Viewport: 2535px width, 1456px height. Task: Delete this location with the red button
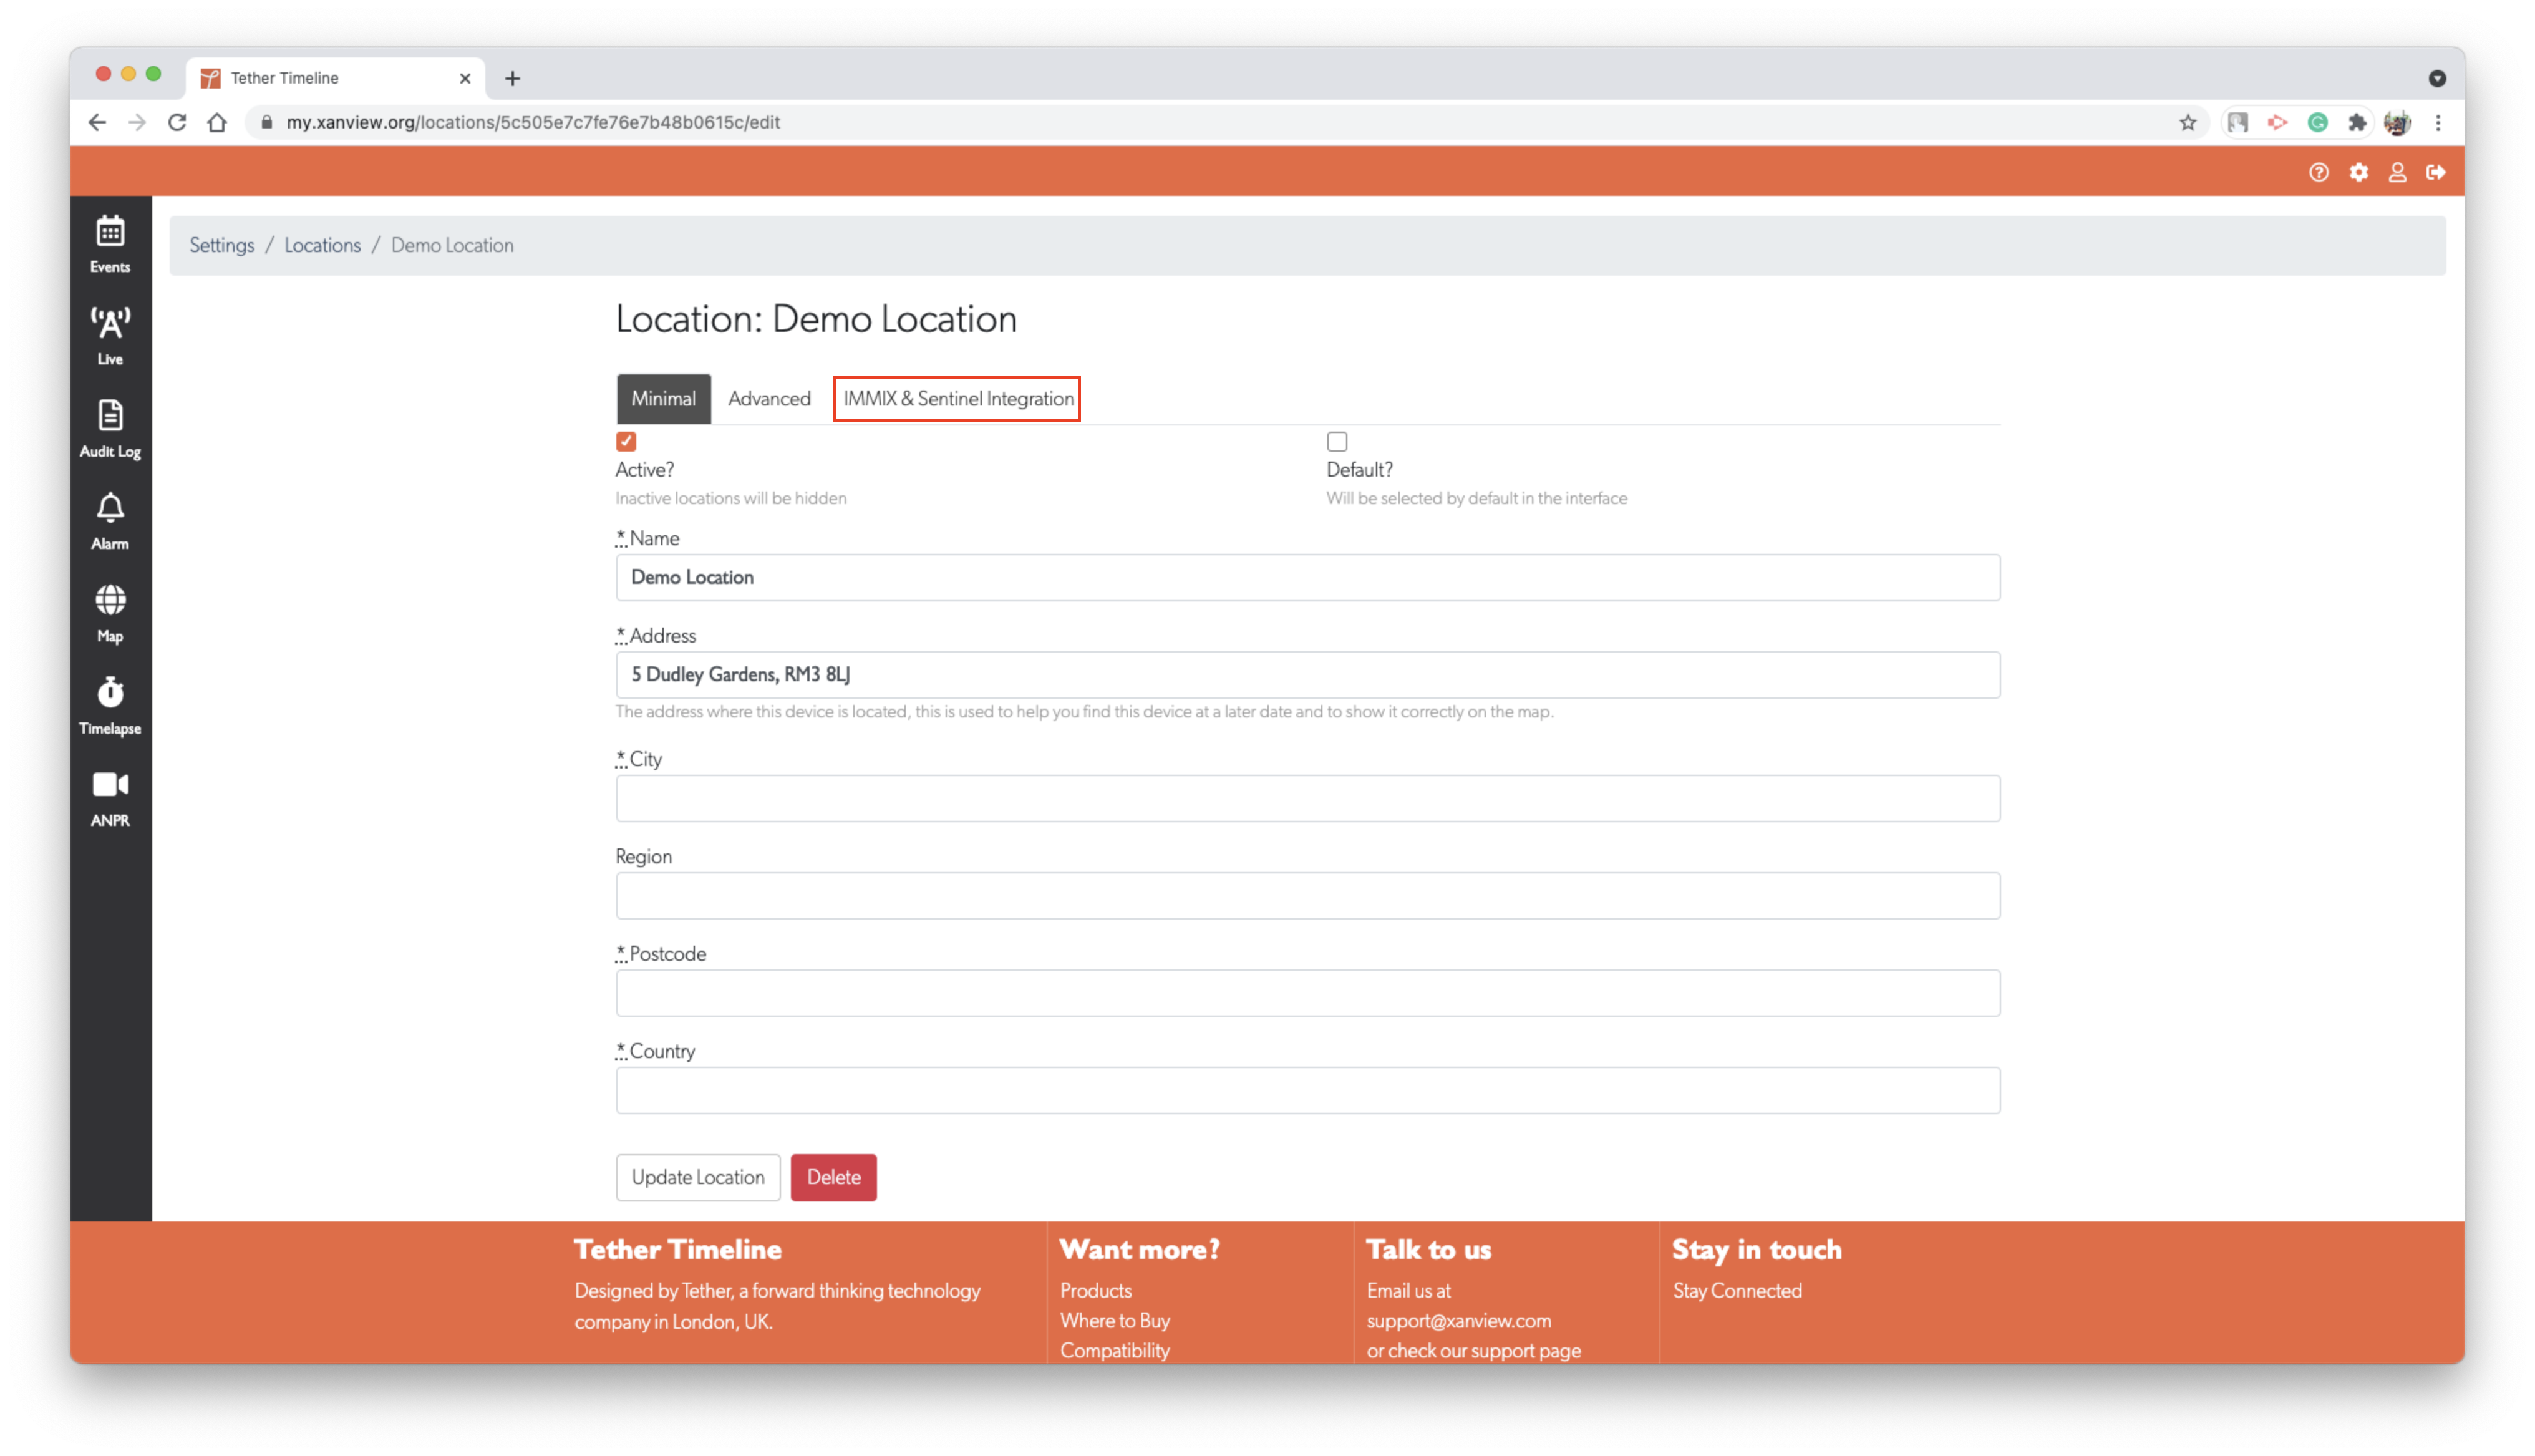(x=833, y=1177)
